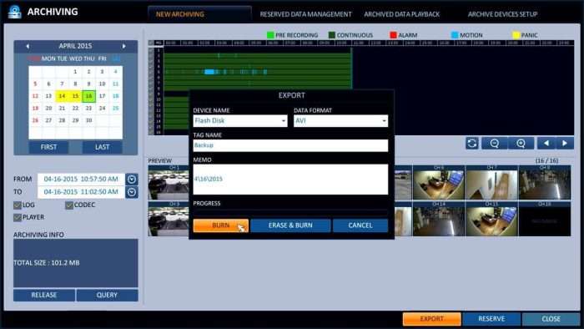
Task: Open Archive Devices Setup tab
Action: coord(502,14)
